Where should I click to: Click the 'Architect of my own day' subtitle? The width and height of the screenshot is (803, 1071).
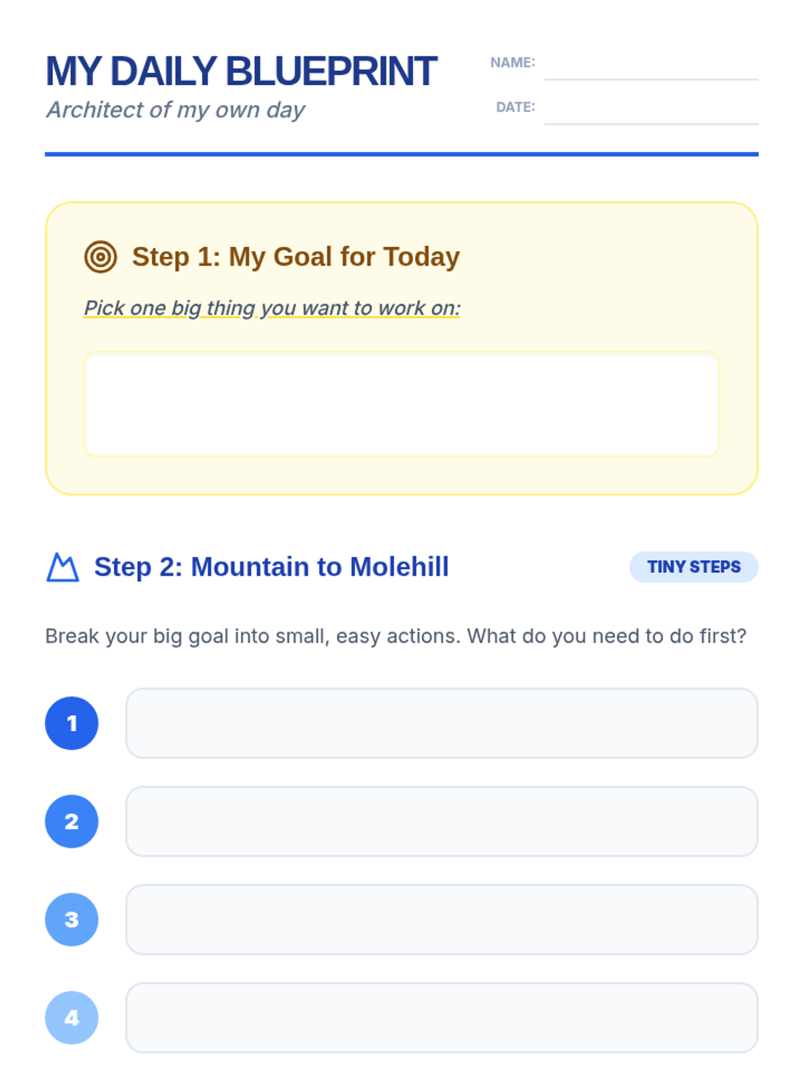[x=175, y=110]
